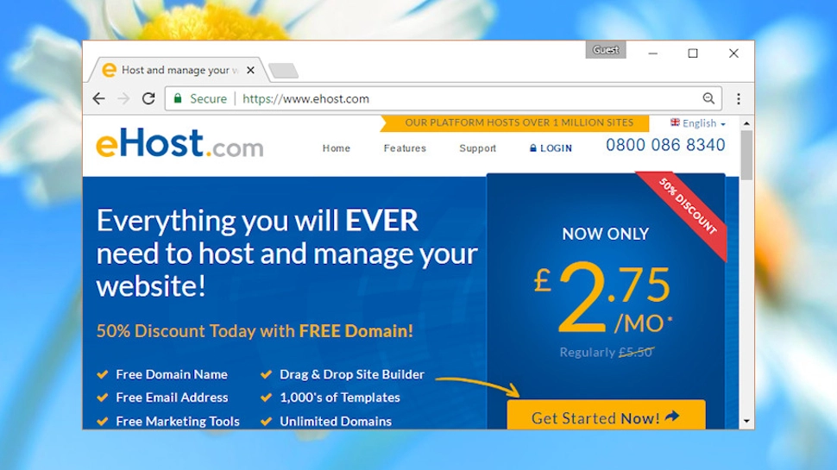837x470 pixels.
Task: Reload the ehost.com page
Action: [148, 98]
